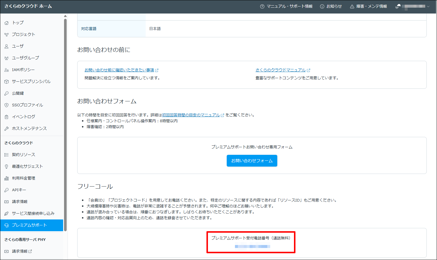Viewport: 437px width, 260px height.
Task: Click the blurred premium support phone number
Action: coord(252,246)
